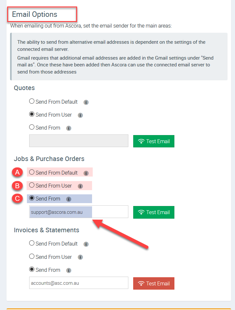Click the support@ascora.com.au email field

pyautogui.click(x=78, y=212)
